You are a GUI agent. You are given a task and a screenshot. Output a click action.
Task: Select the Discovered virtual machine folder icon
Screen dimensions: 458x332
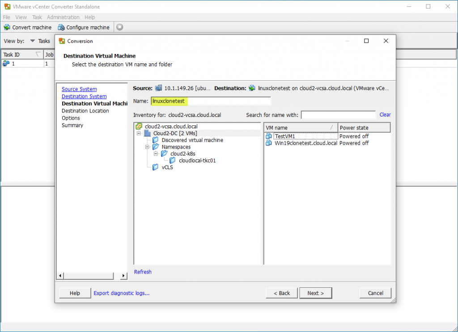tap(155, 140)
